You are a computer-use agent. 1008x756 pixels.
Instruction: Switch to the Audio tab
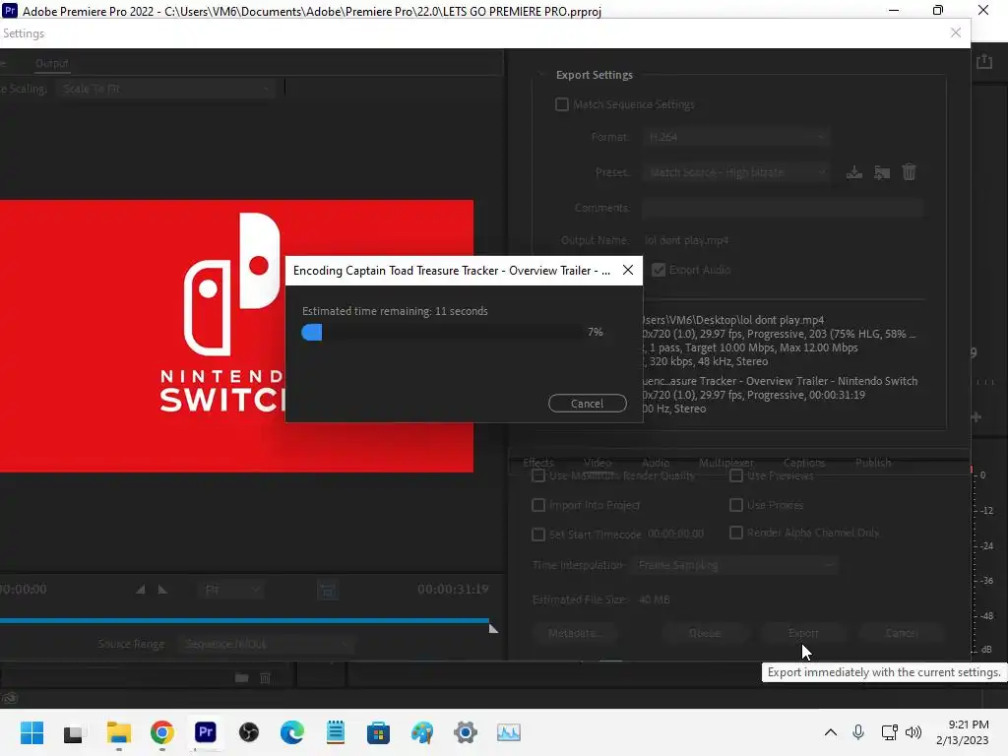(x=655, y=463)
